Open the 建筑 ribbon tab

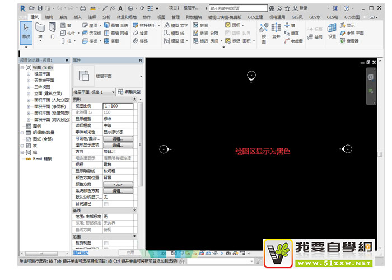pos(35,17)
